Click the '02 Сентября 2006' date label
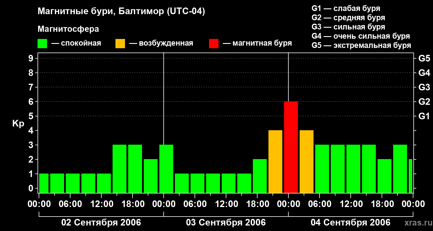The width and height of the screenshot is (433, 231). [101, 222]
